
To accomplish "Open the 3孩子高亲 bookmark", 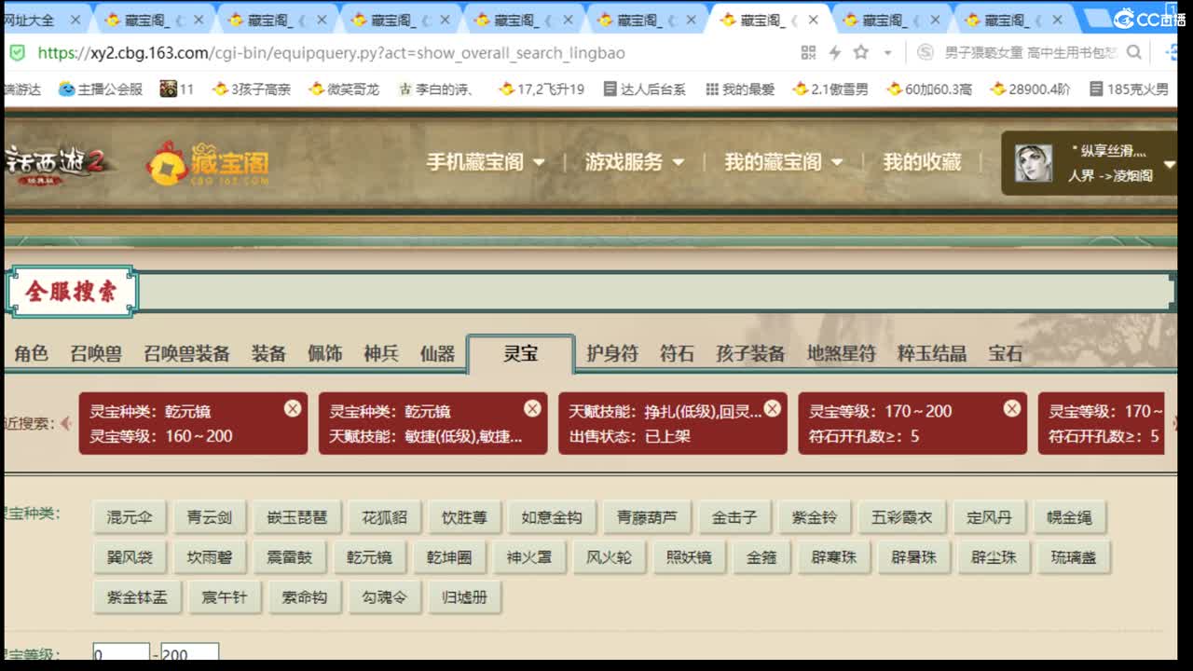I will 252,89.
